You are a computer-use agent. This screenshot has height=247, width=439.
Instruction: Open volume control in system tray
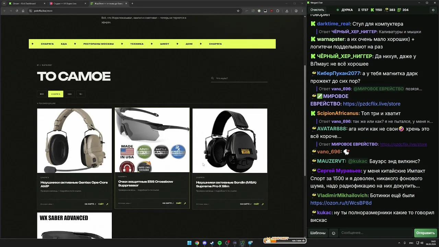[422, 243]
